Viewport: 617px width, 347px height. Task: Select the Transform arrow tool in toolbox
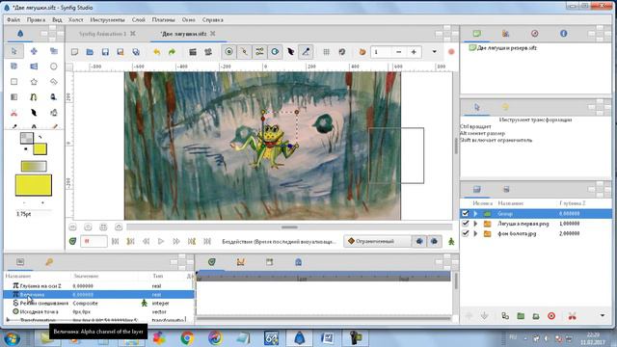pos(14,51)
